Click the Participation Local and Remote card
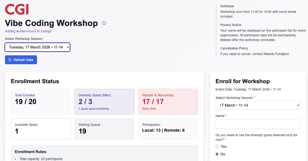The height and width of the screenshot is (161, 308). click(x=168, y=129)
